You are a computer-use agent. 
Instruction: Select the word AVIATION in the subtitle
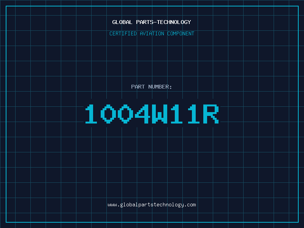(x=152, y=33)
